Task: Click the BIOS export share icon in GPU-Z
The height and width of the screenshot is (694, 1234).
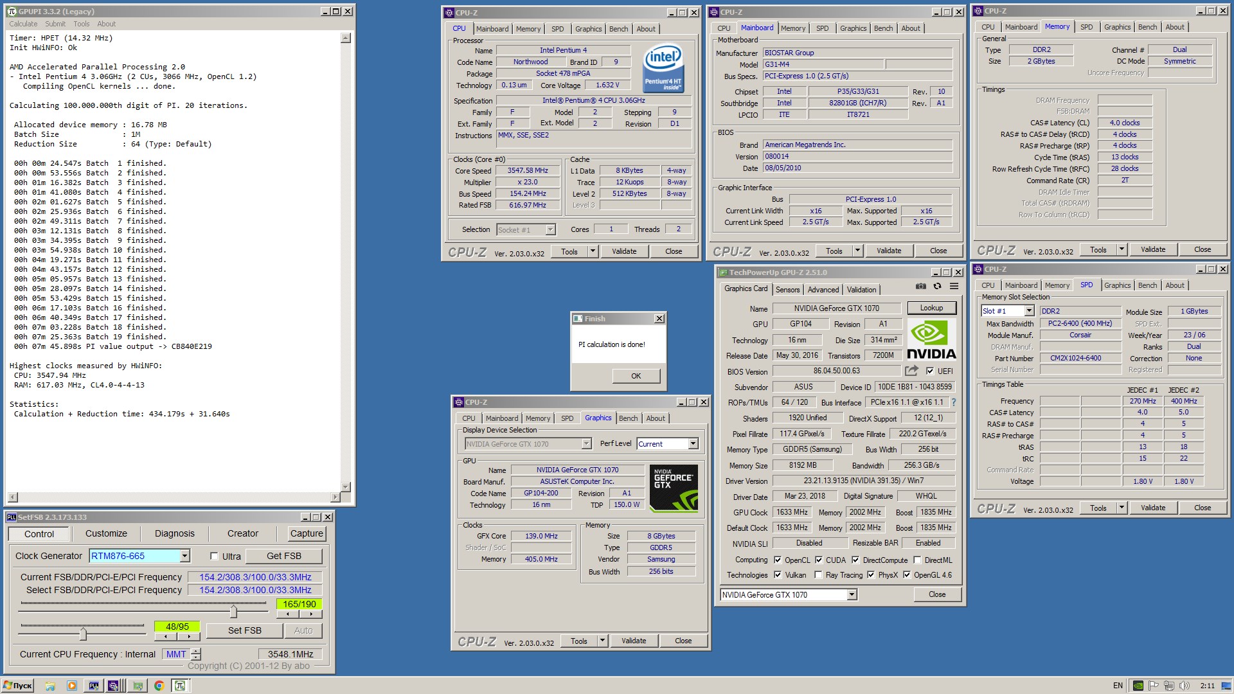Action: (911, 371)
